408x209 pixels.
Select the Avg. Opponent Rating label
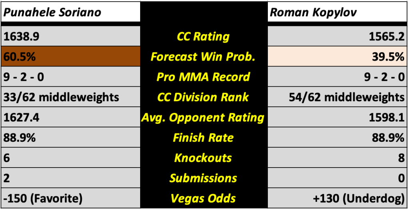(x=203, y=117)
